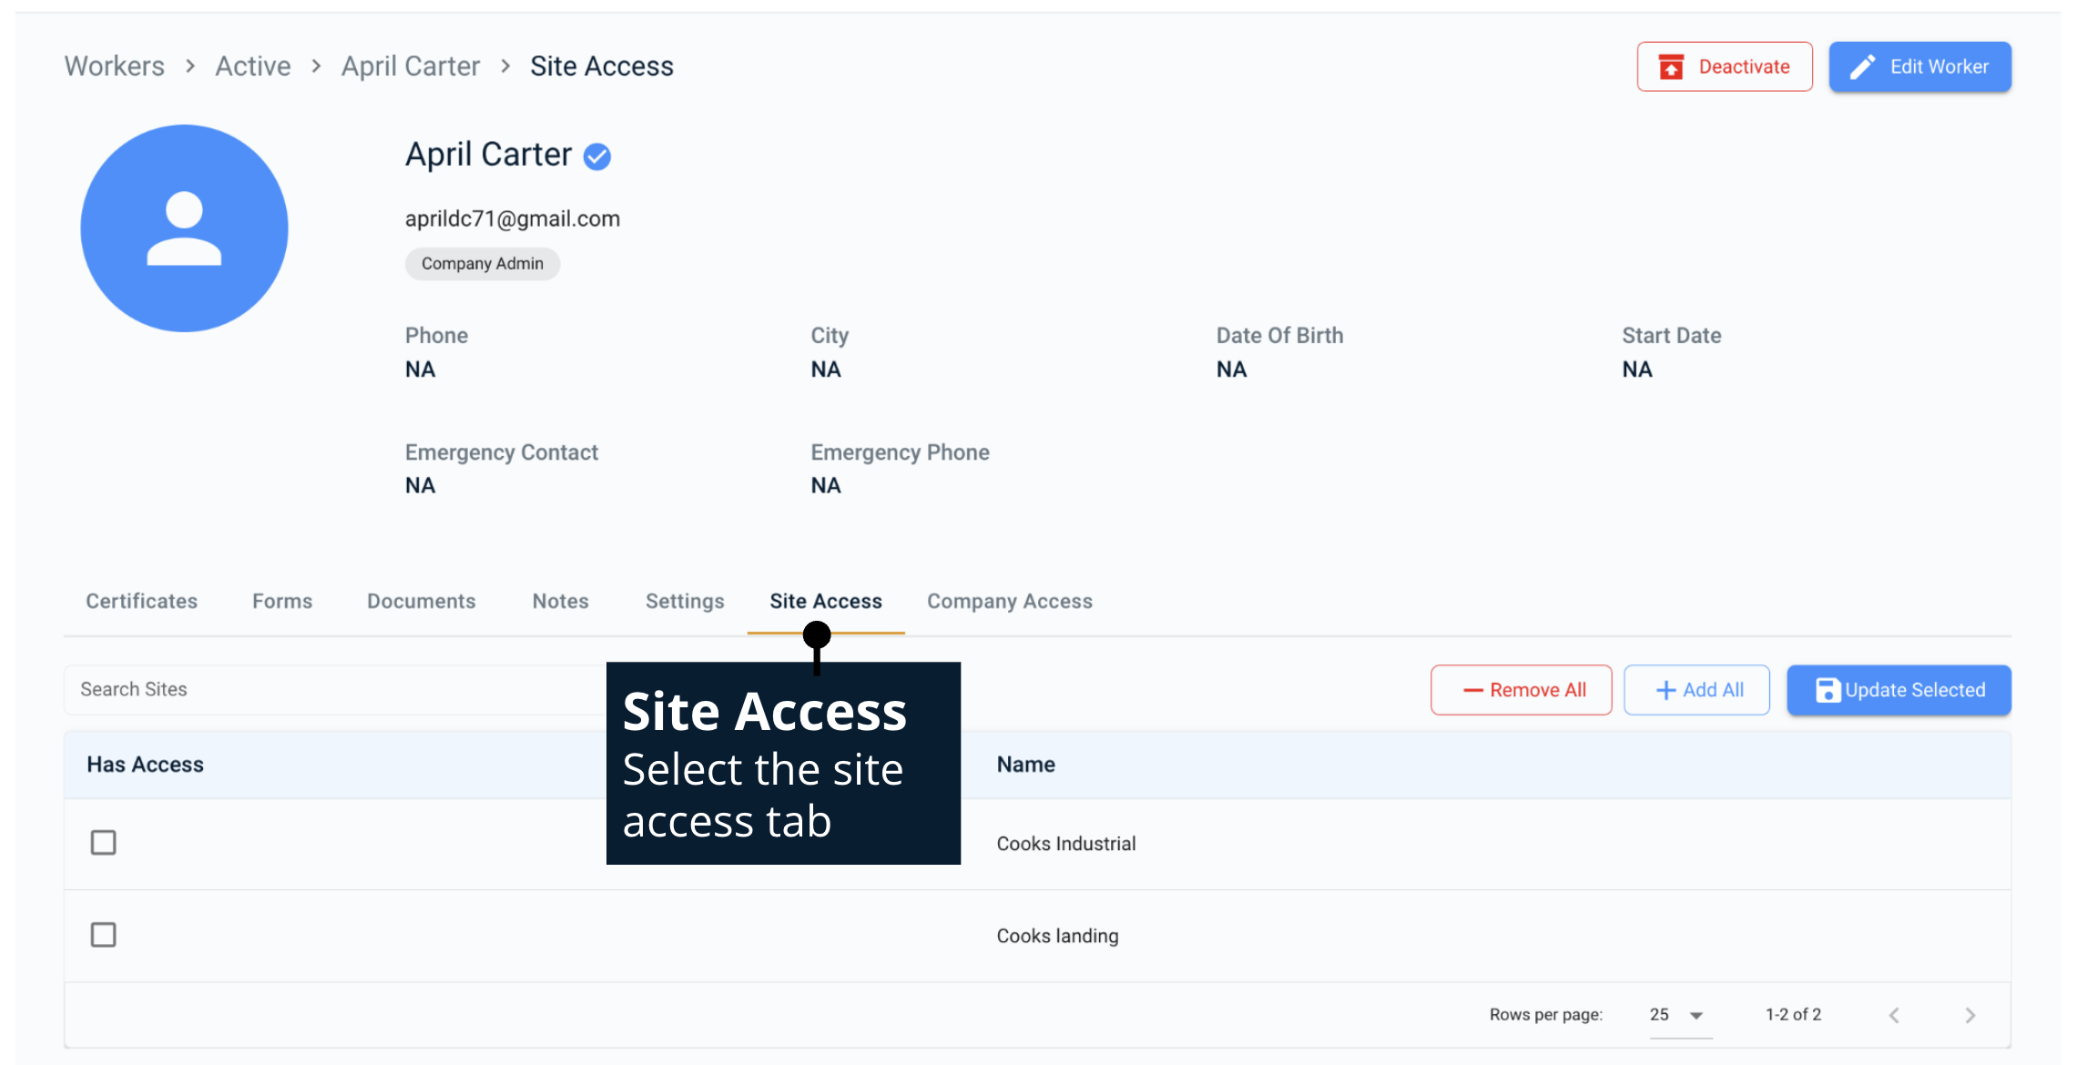
Task: Check the Cooks Industrial access checkbox
Action: pos(104,843)
